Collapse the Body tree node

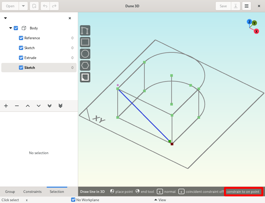pos(11,28)
